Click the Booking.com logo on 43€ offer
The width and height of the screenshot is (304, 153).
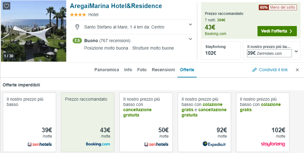pyautogui.click(x=98, y=144)
